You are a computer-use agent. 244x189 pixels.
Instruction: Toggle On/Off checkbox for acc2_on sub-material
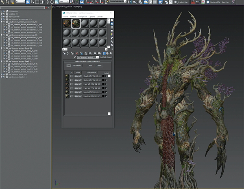point(106,96)
